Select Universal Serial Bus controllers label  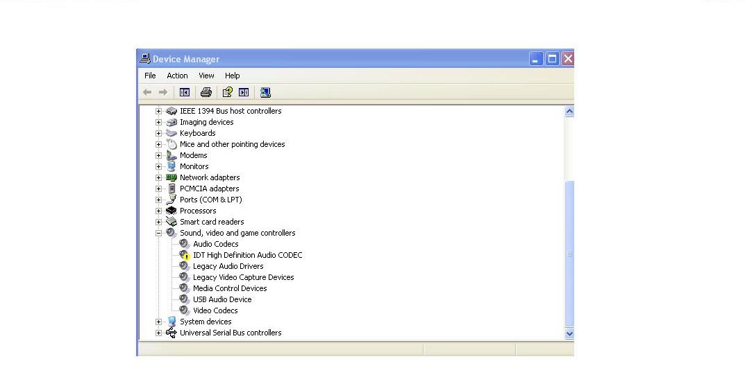(231, 333)
